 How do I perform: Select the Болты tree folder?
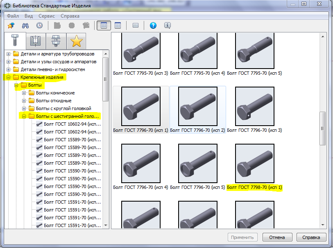coord(31,85)
